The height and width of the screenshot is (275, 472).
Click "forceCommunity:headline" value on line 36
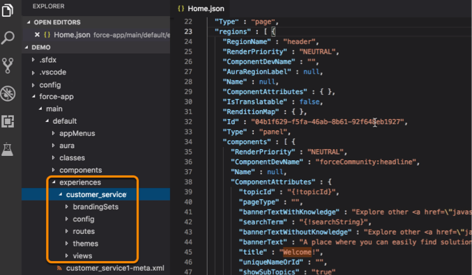point(365,162)
